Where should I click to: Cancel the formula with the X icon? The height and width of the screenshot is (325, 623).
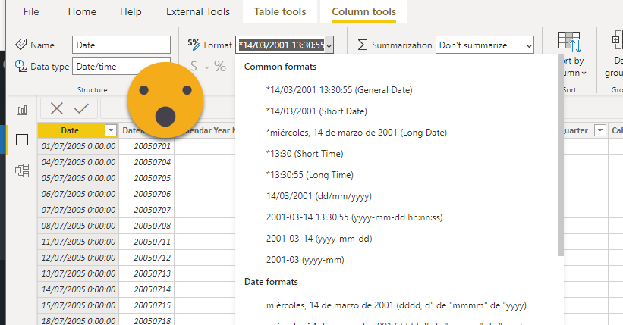pos(57,108)
